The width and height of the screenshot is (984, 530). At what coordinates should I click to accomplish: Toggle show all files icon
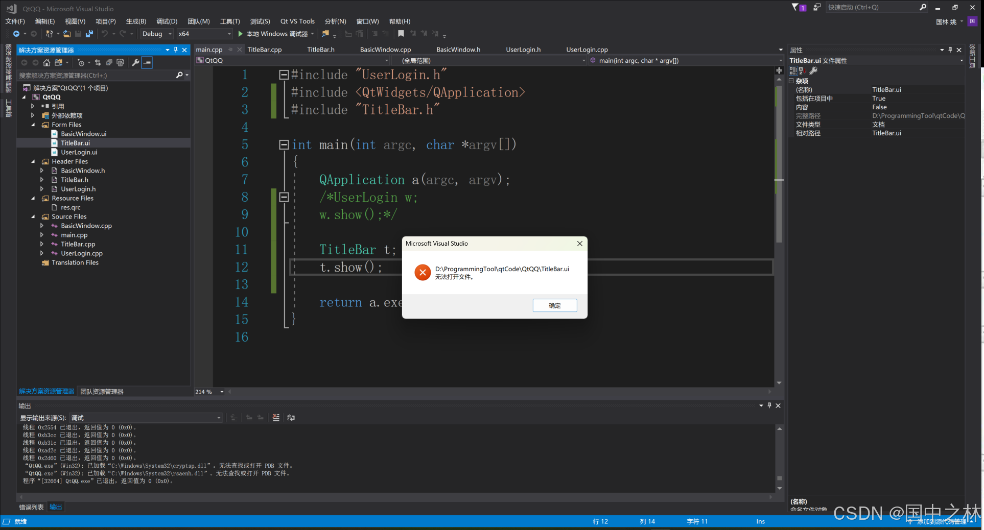tap(120, 62)
